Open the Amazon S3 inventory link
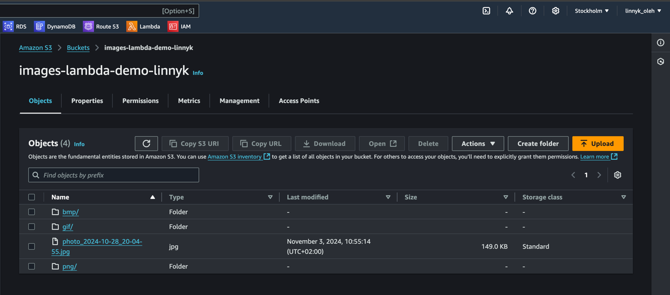The width and height of the screenshot is (670, 295). (x=239, y=157)
